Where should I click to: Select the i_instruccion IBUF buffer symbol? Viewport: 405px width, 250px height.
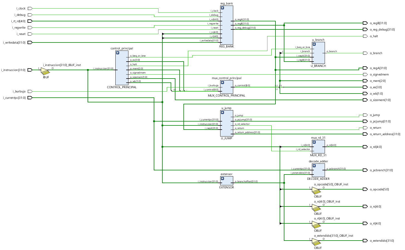click(45, 71)
